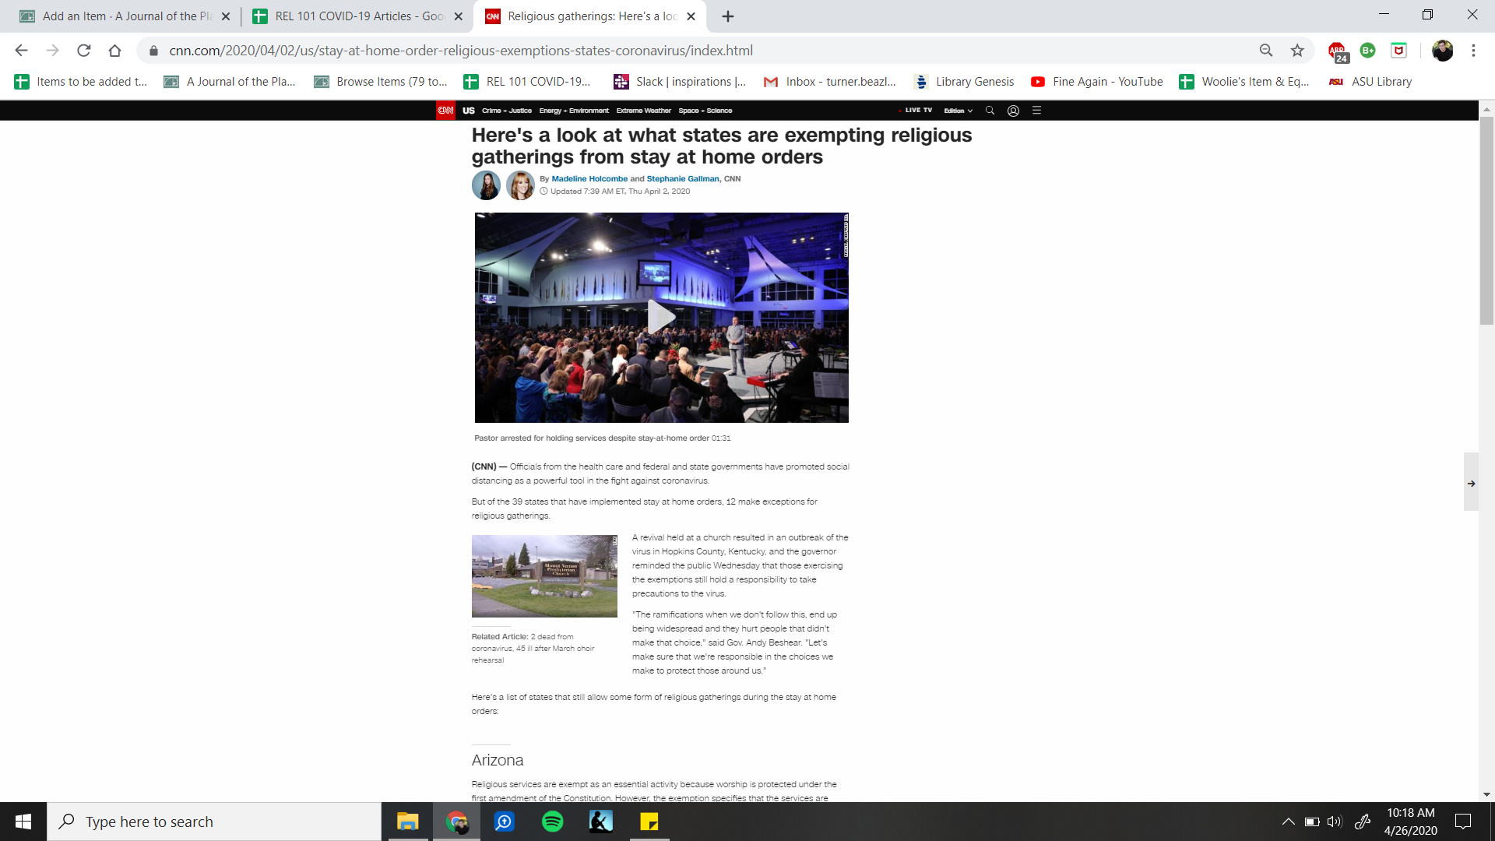
Task: Open Chrome's three-dot menu
Action: pos(1473,51)
